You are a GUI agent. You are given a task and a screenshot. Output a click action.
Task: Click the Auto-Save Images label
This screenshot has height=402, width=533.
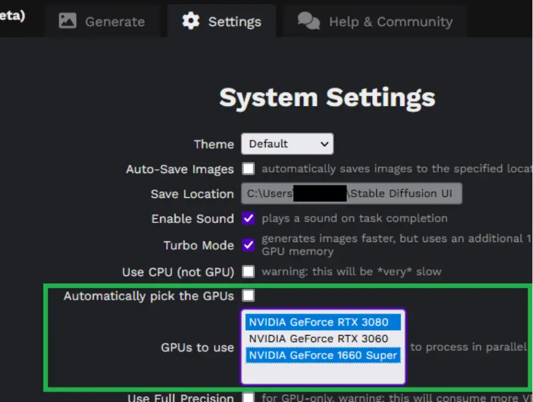pyautogui.click(x=180, y=170)
